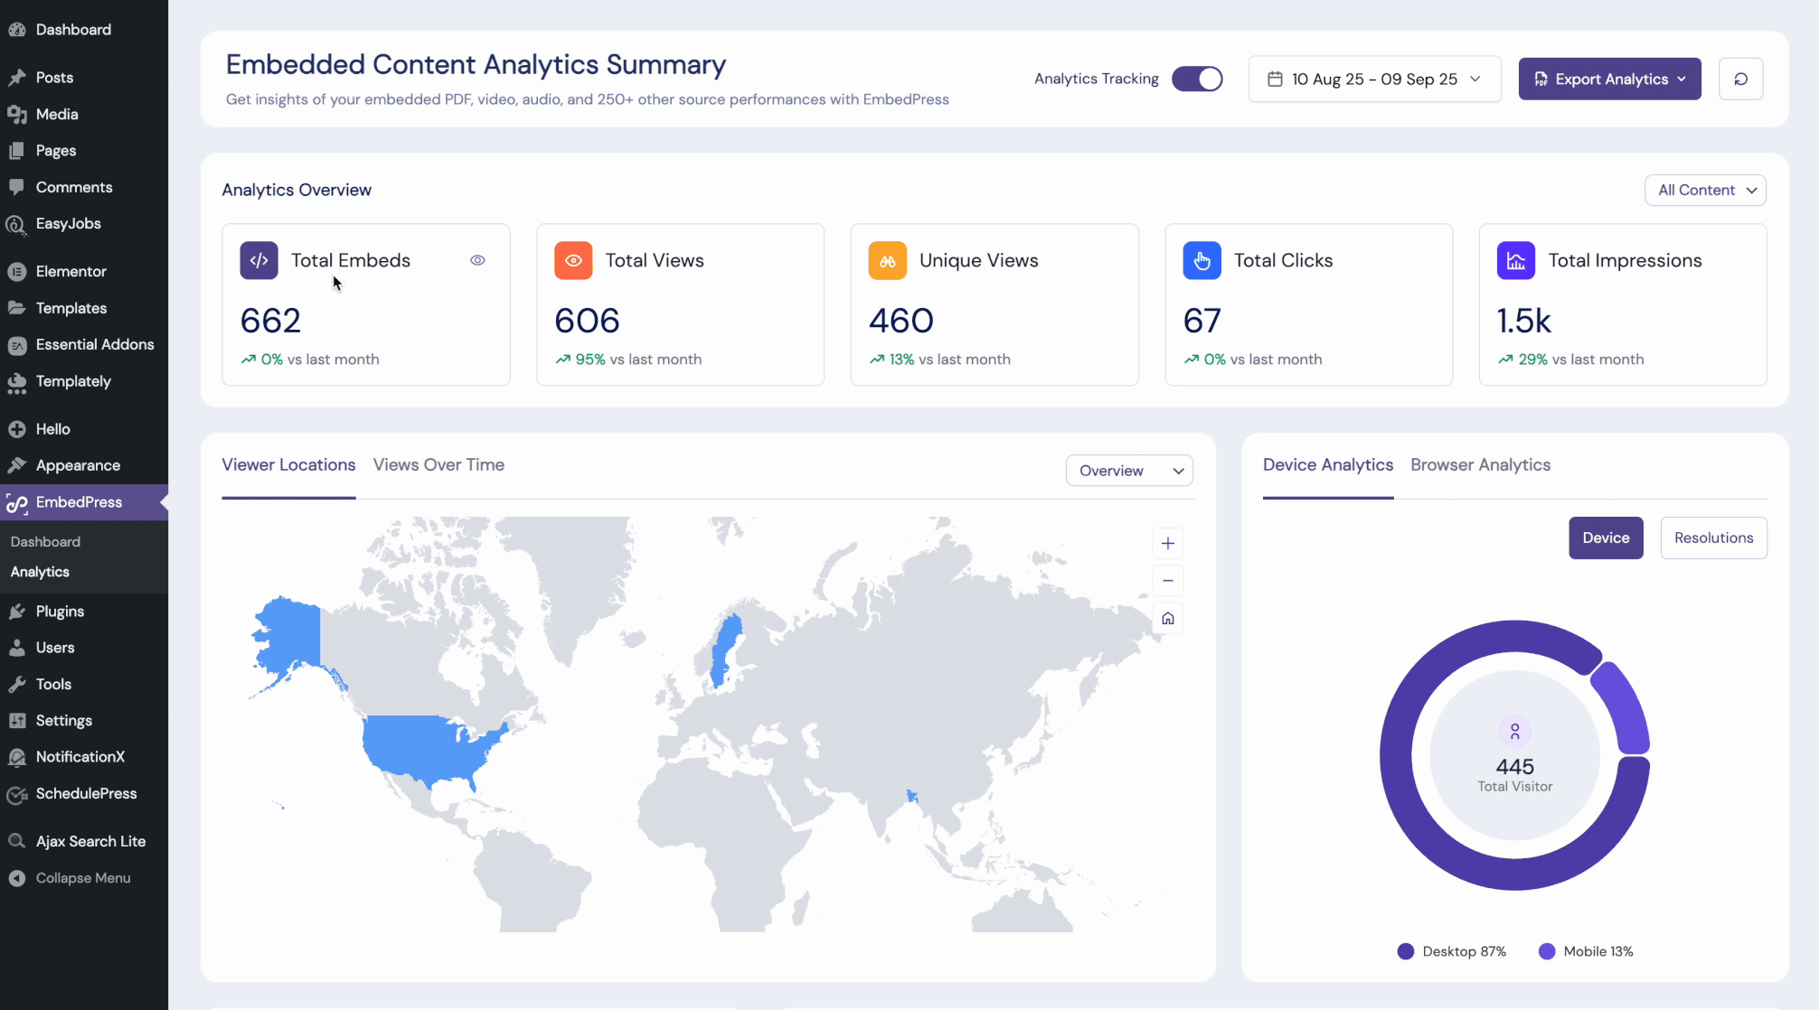This screenshot has height=1010, width=1819.
Task: Click the Total Embeds code icon badge
Action: tap(259, 260)
